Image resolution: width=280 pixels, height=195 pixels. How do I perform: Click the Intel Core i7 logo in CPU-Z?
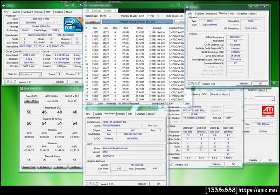73,24
